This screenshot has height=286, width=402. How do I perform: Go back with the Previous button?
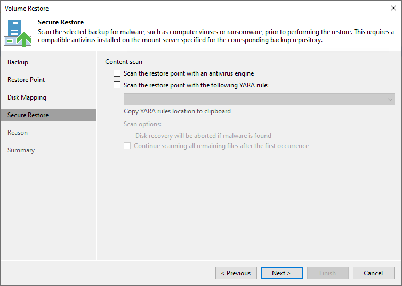236,273
